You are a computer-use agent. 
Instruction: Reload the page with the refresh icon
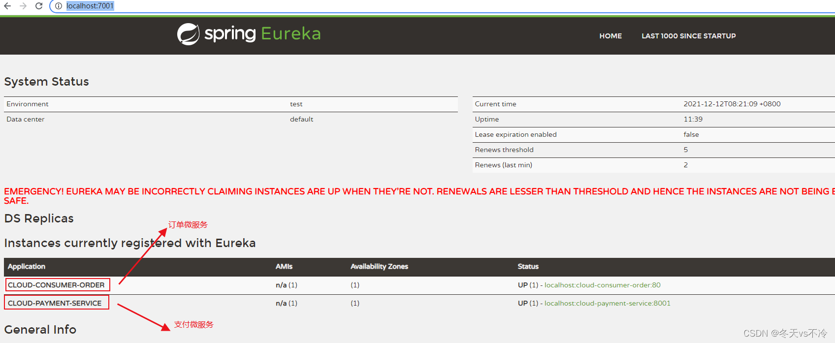[39, 6]
